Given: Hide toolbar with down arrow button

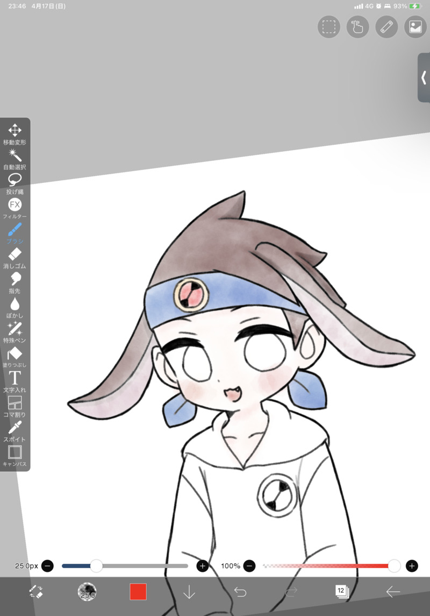Looking at the screenshot, I should click(x=189, y=592).
